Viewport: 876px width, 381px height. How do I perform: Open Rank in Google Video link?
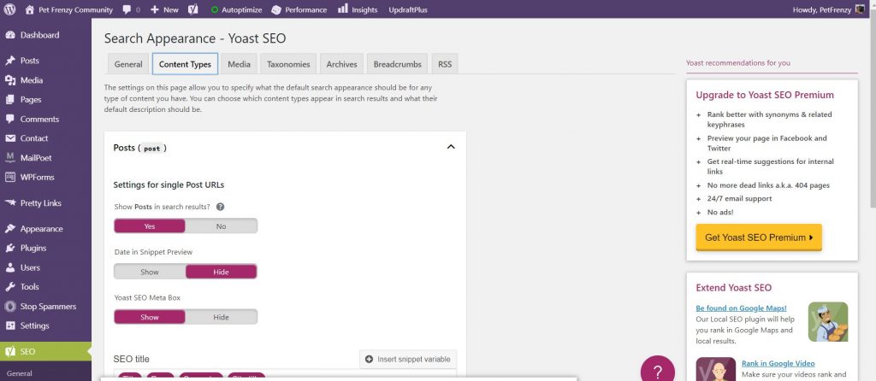pos(778,363)
